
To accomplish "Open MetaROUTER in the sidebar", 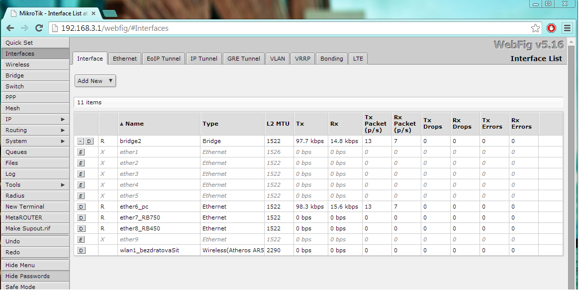I will tap(35, 218).
